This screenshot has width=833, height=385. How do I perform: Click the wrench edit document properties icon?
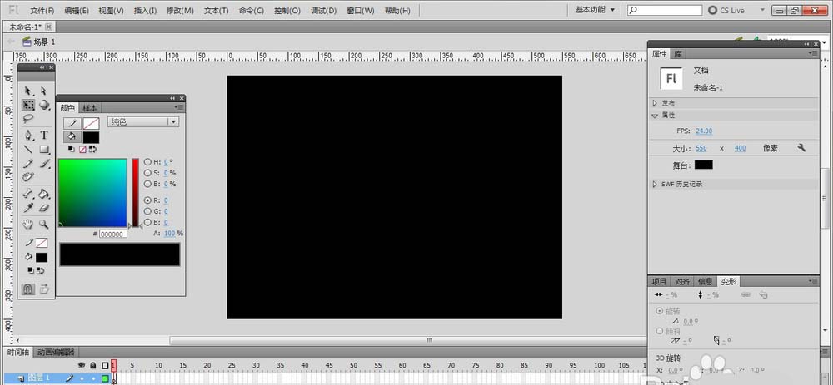pos(801,148)
